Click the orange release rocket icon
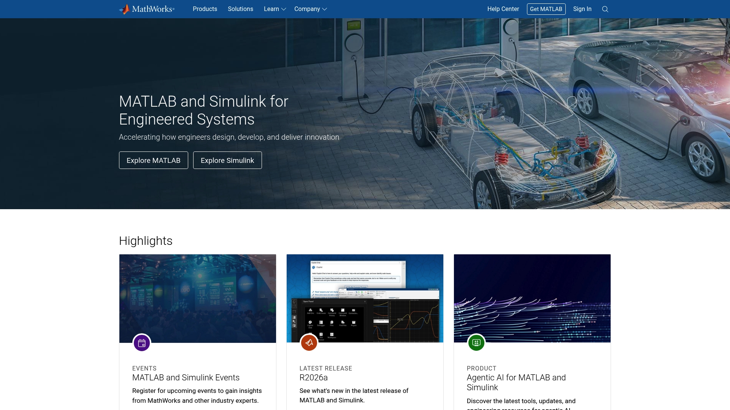This screenshot has height=410, width=730. tap(309, 343)
